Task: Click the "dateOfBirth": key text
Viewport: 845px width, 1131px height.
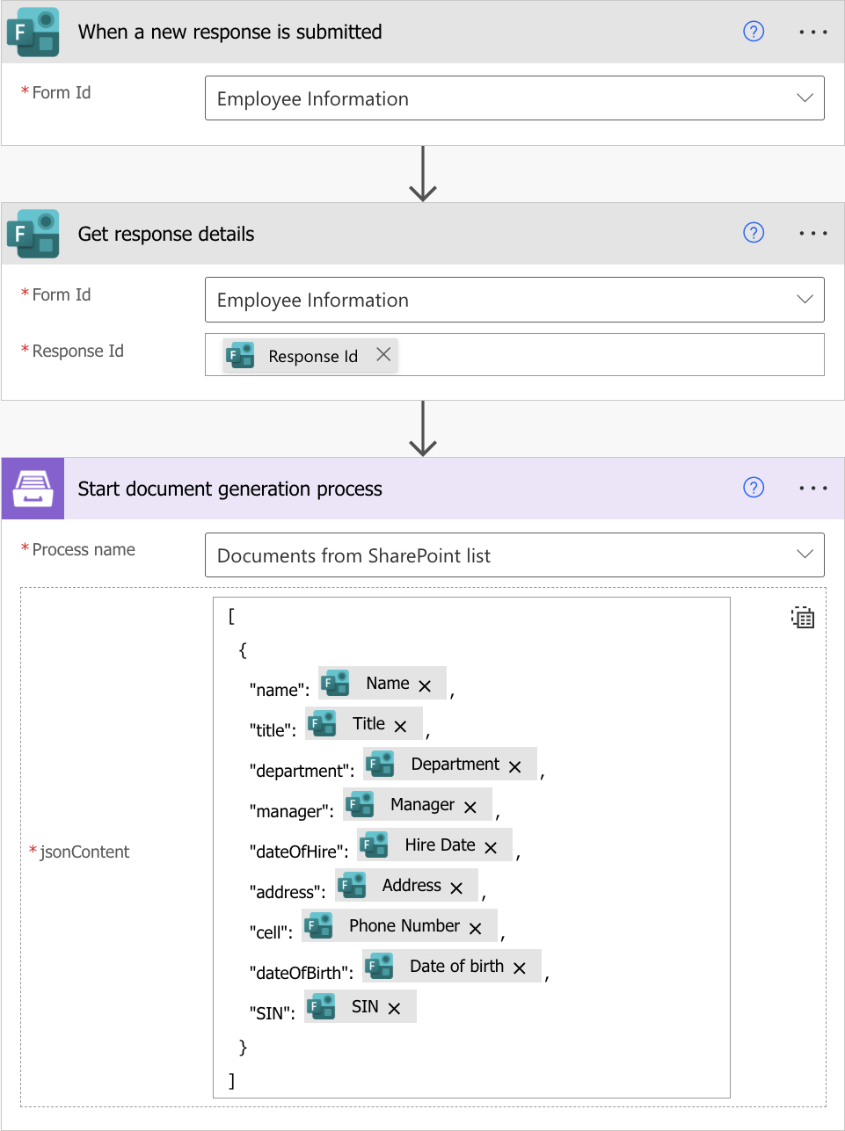Action: [x=302, y=973]
